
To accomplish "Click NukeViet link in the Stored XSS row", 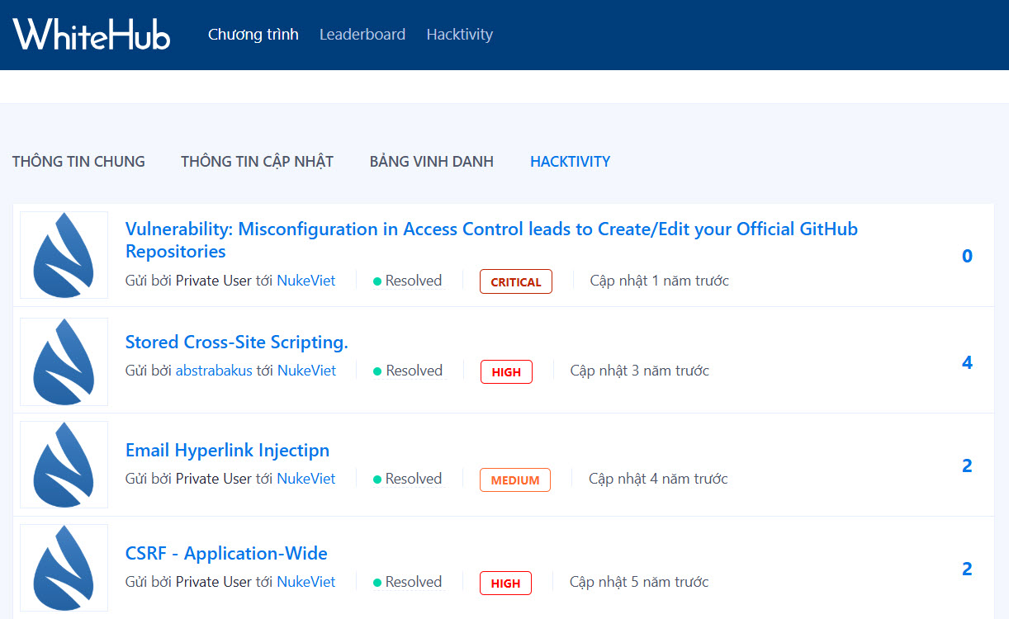I will tap(307, 371).
